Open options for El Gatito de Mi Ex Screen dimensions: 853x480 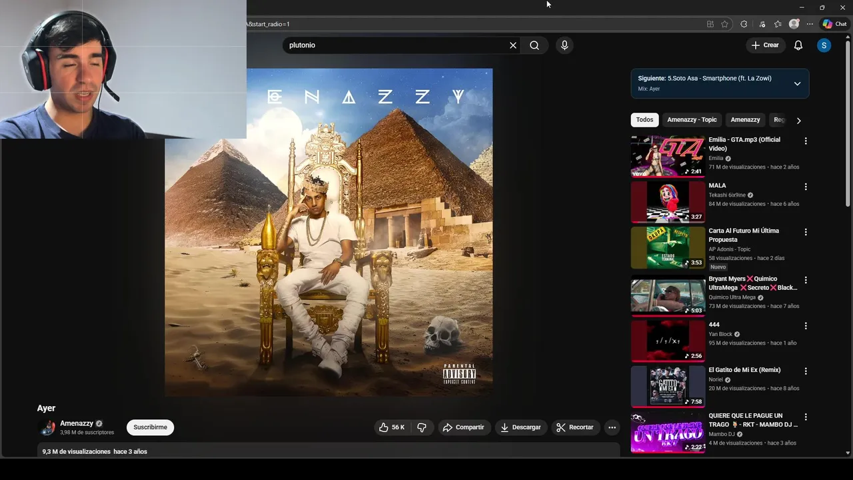(x=806, y=371)
